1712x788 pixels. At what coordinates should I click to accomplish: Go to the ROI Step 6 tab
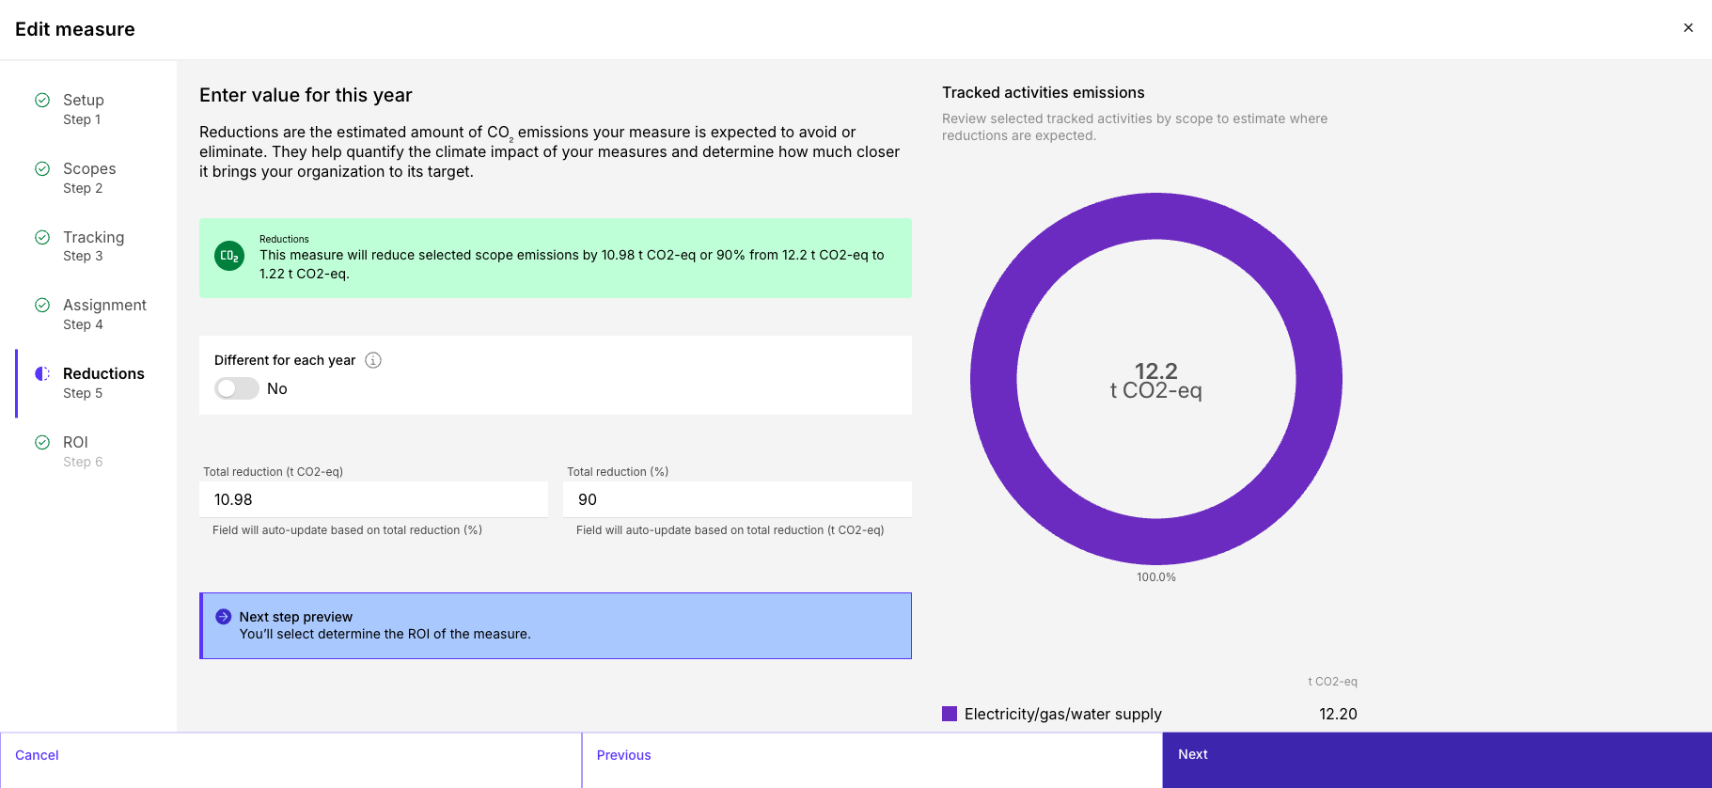pyautogui.click(x=88, y=451)
